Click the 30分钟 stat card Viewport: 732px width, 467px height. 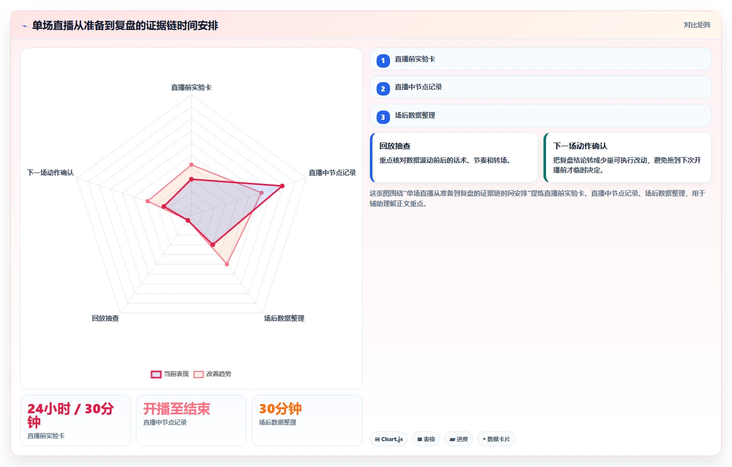[307, 421]
